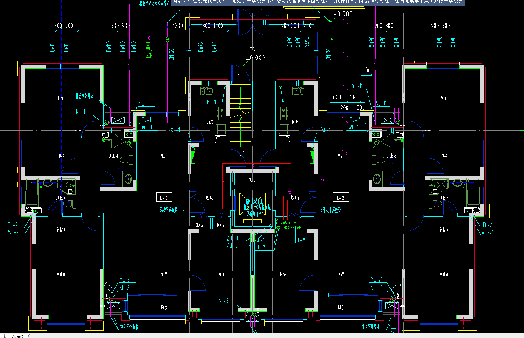Image resolution: width=524 pixels, height=338 pixels.
Task: Pick the FL-A drain riser label
Action: [x=300, y=240]
